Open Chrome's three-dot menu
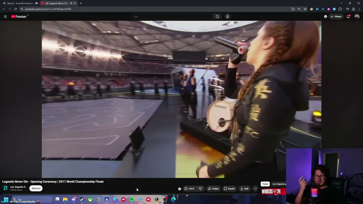Viewport: 363px width, 204px height. (359, 9)
